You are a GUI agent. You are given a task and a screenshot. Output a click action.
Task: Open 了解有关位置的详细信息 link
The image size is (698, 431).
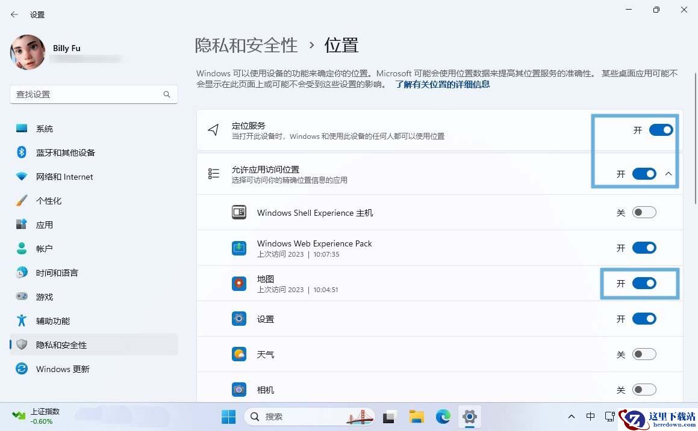click(443, 84)
